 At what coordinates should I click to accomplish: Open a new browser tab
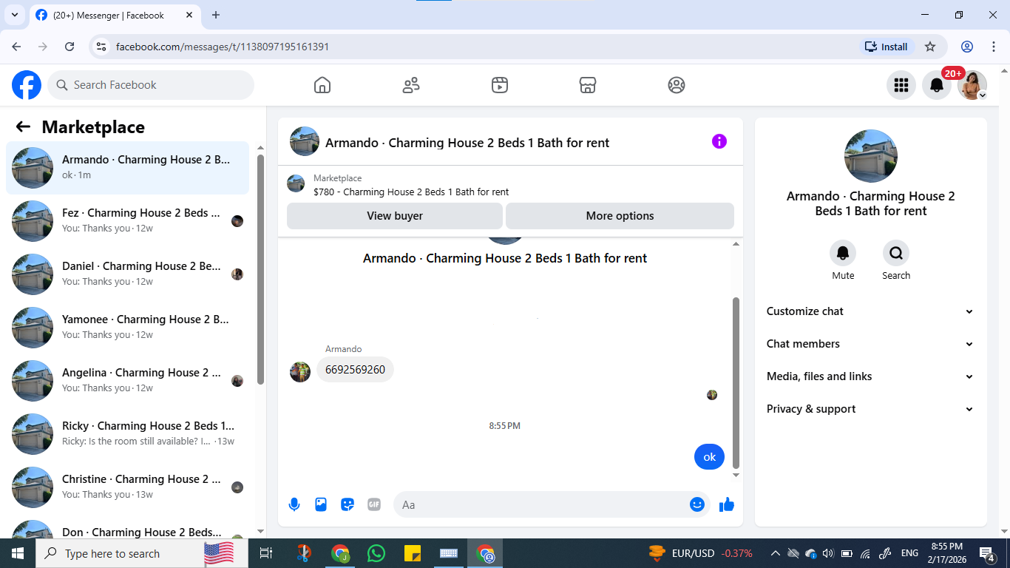pos(216,15)
